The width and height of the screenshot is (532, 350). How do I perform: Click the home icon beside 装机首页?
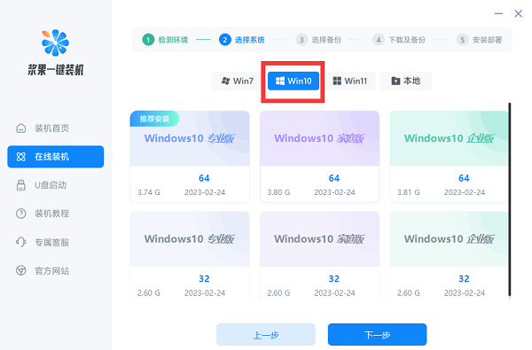[21, 128]
